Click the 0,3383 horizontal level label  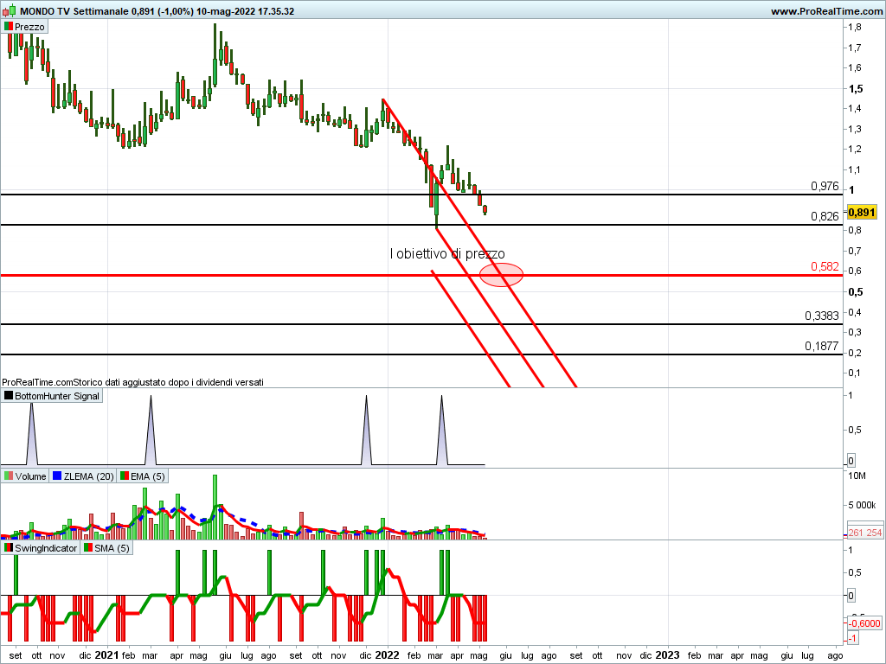click(x=821, y=316)
